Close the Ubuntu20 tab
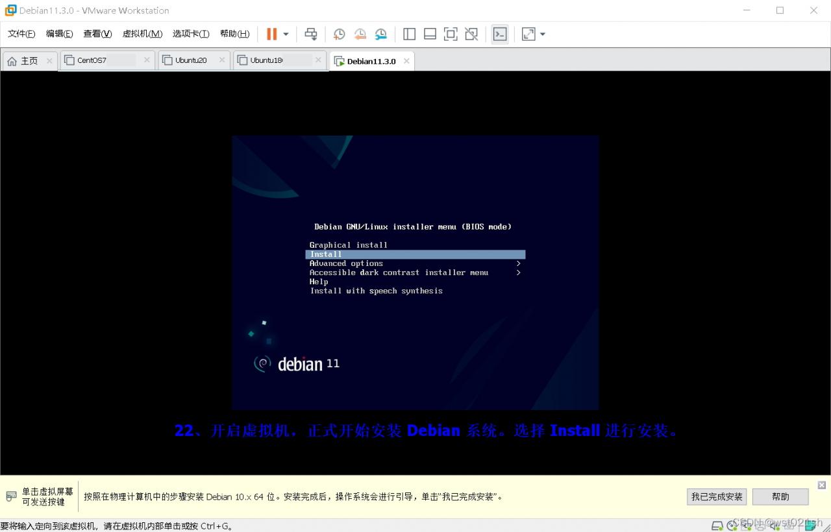 pos(222,60)
